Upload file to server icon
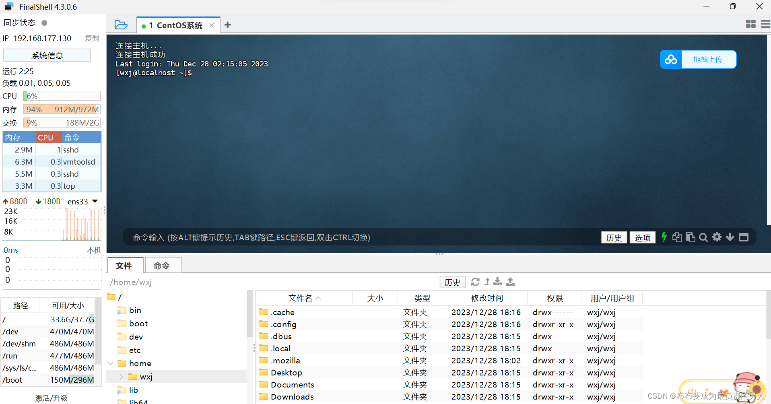 tap(510, 282)
